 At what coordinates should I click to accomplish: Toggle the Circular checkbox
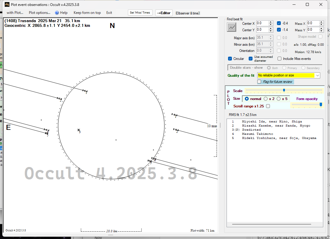coord(230,59)
